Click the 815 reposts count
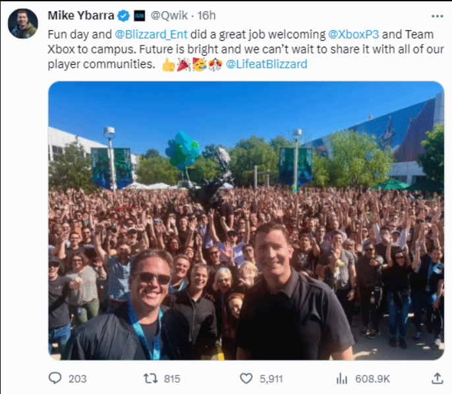The width and height of the screenshot is (452, 394). pos(172,379)
